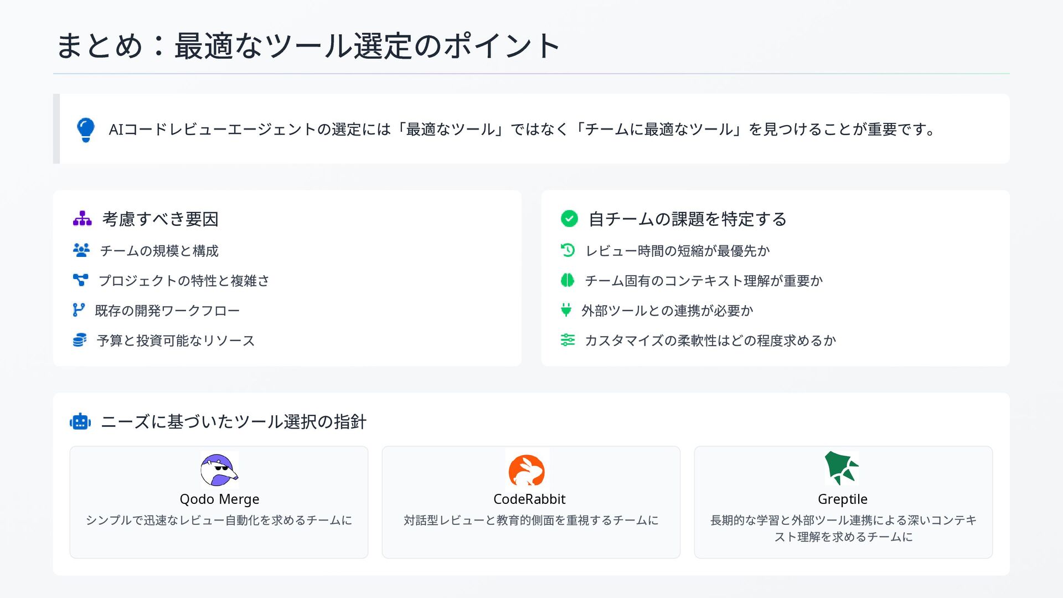Click the Greptile name label
The image size is (1063, 598).
point(843,499)
